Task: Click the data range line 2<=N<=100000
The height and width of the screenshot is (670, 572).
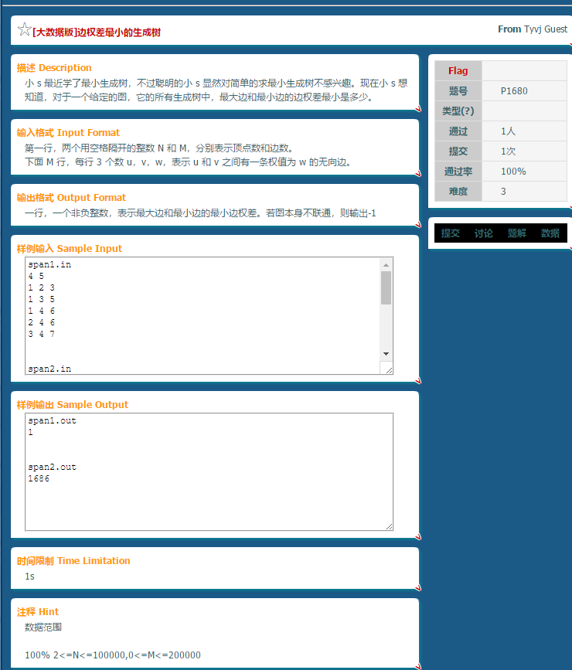Action: coord(112,655)
